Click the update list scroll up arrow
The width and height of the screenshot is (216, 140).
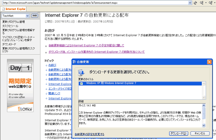point(204,83)
